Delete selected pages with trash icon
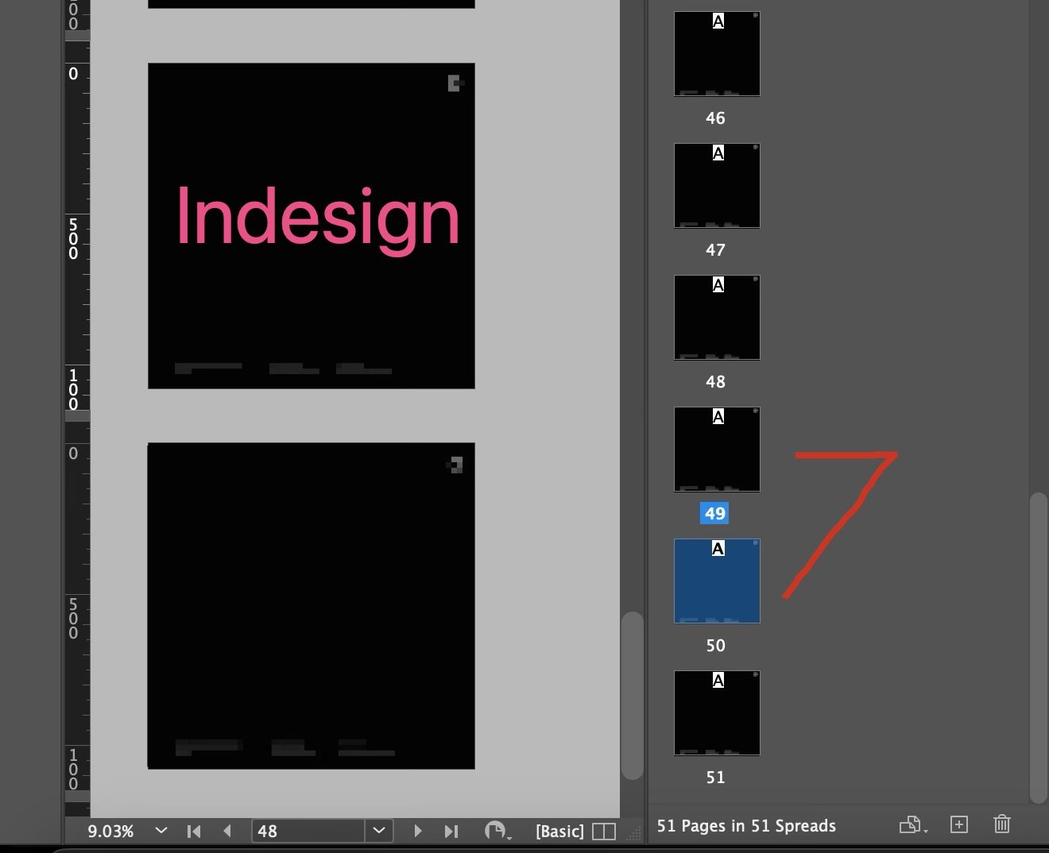 [1002, 824]
